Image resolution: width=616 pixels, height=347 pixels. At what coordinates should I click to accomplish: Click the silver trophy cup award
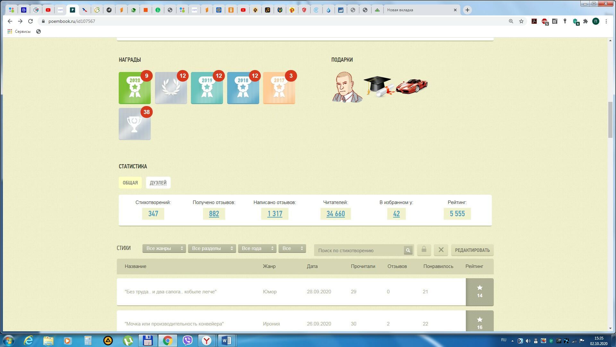click(134, 124)
